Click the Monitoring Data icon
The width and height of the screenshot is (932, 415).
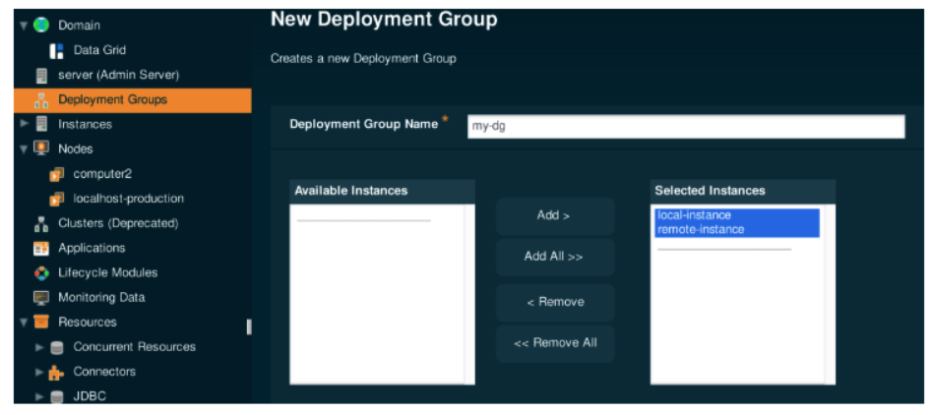[41, 297]
